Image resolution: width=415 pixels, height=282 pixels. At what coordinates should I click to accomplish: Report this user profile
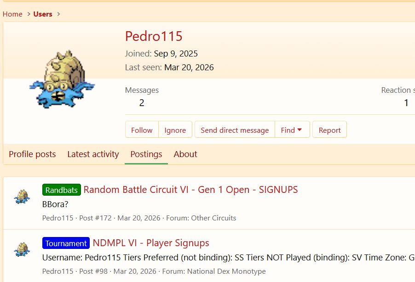[x=329, y=130]
